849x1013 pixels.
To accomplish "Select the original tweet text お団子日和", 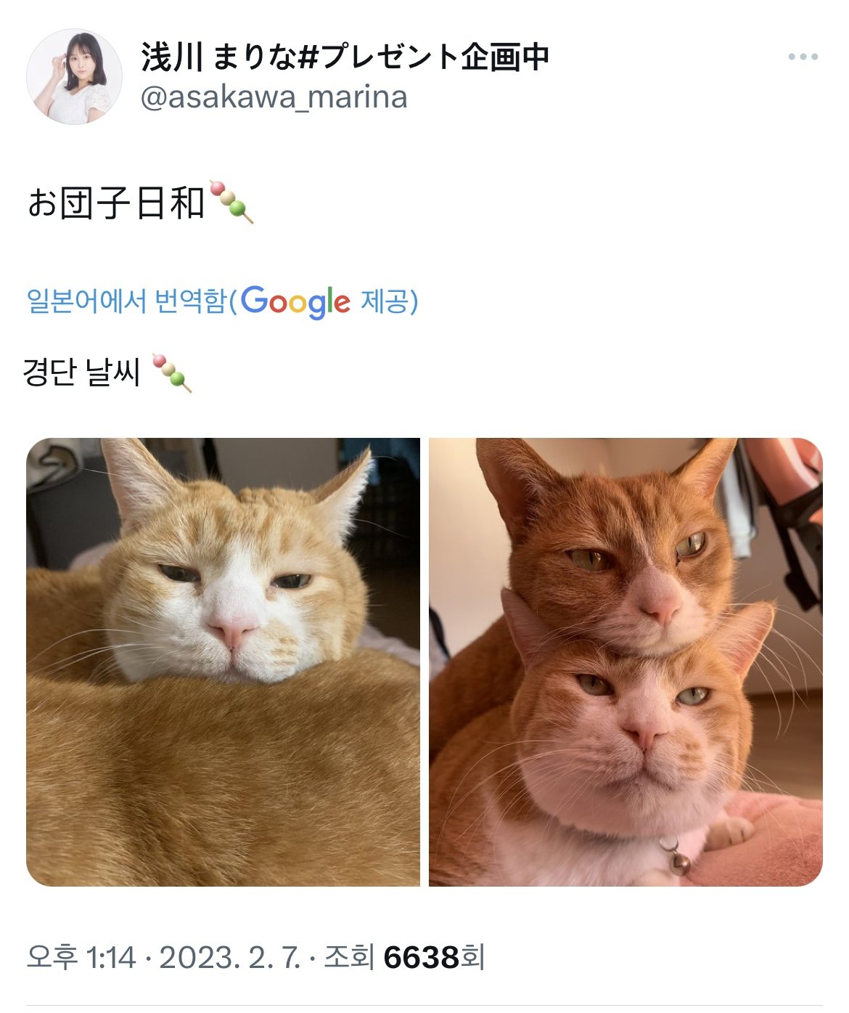I will click(116, 203).
